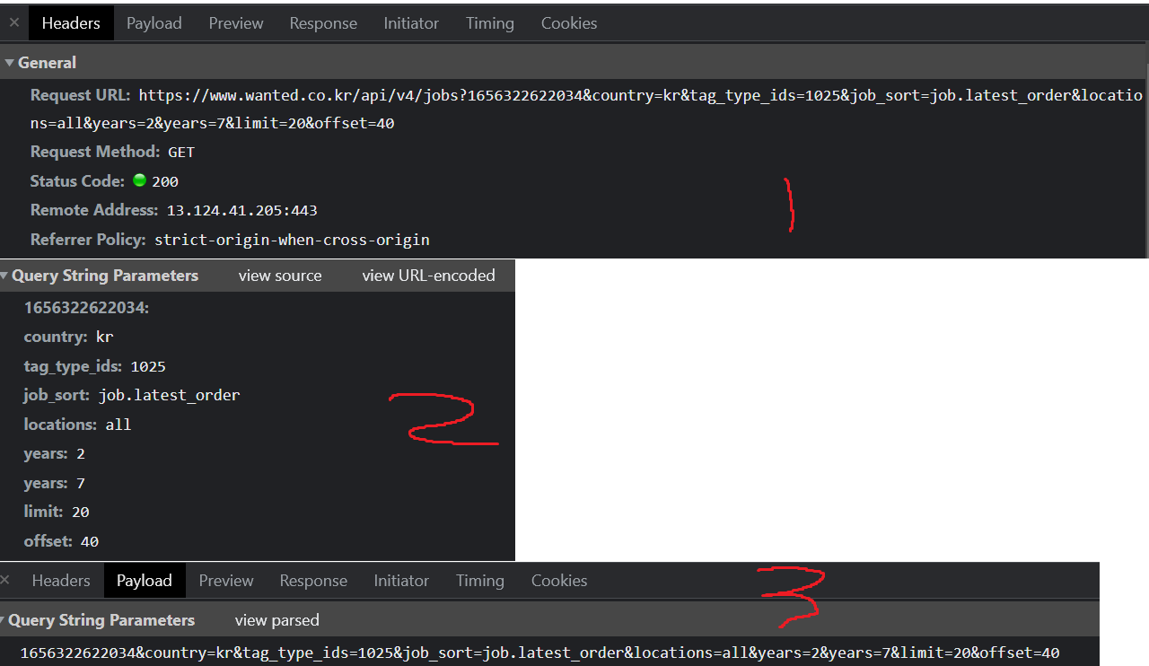Select Remote Address 13.124.41.205:443
Image resolution: width=1149 pixels, height=666 pixels.
(241, 210)
